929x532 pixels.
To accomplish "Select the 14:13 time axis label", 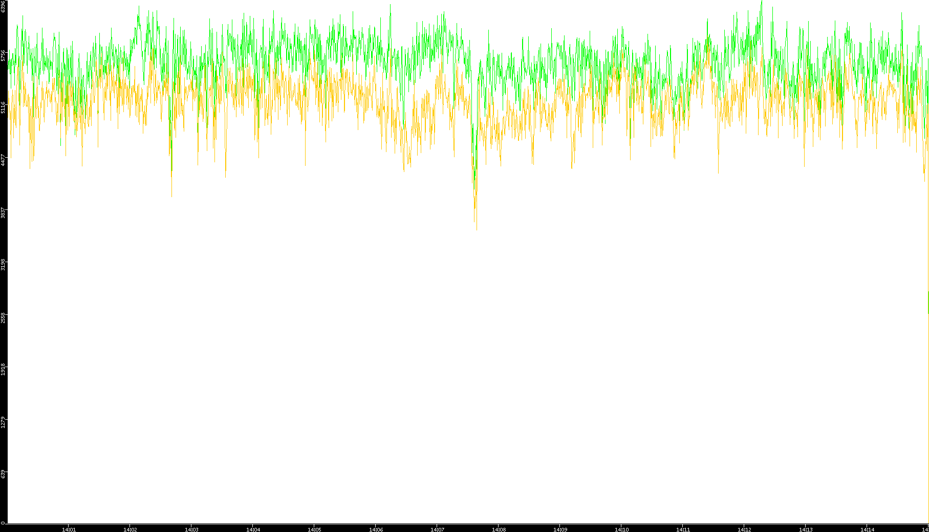I will pos(806,529).
